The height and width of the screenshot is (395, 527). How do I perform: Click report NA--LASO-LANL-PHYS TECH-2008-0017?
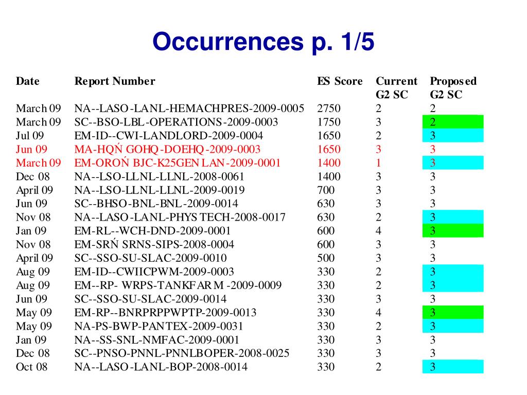180,218
